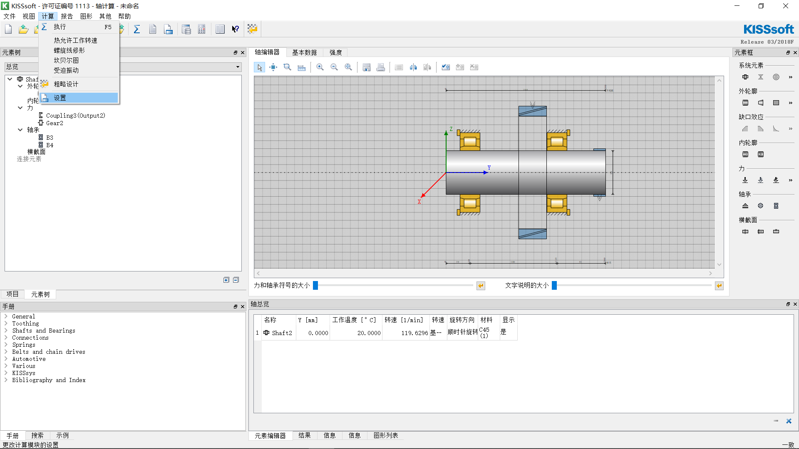The width and height of the screenshot is (799, 449).
Task: Save the shaft editor graphic
Action: click(x=367, y=67)
